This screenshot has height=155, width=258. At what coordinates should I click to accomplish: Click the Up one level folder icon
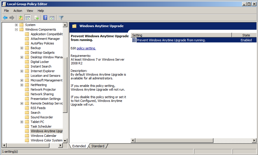(x=21, y=18)
